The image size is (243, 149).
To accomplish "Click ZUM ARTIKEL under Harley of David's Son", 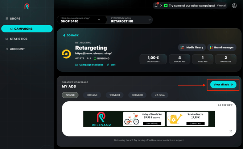I will pyautogui.click(x=152, y=123).
